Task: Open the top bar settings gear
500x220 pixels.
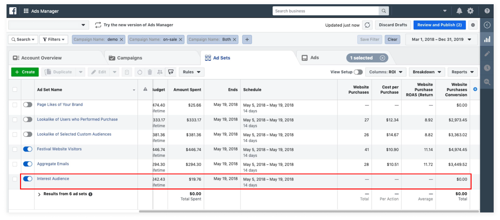Action: pyautogui.click(x=470, y=11)
